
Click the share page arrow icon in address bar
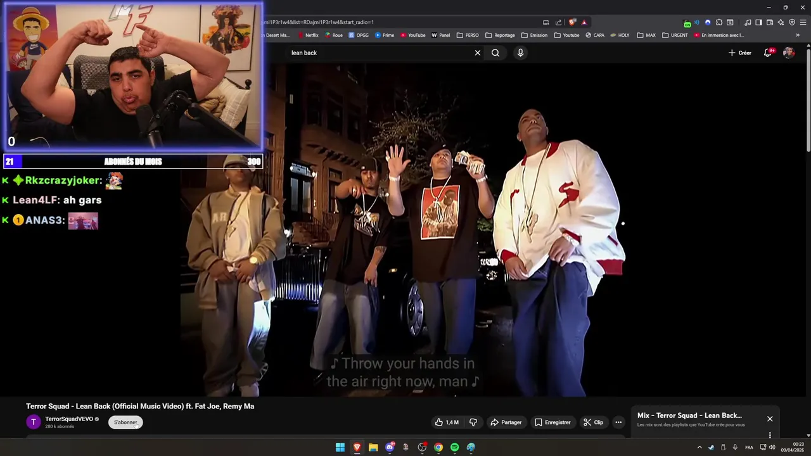[x=558, y=22]
